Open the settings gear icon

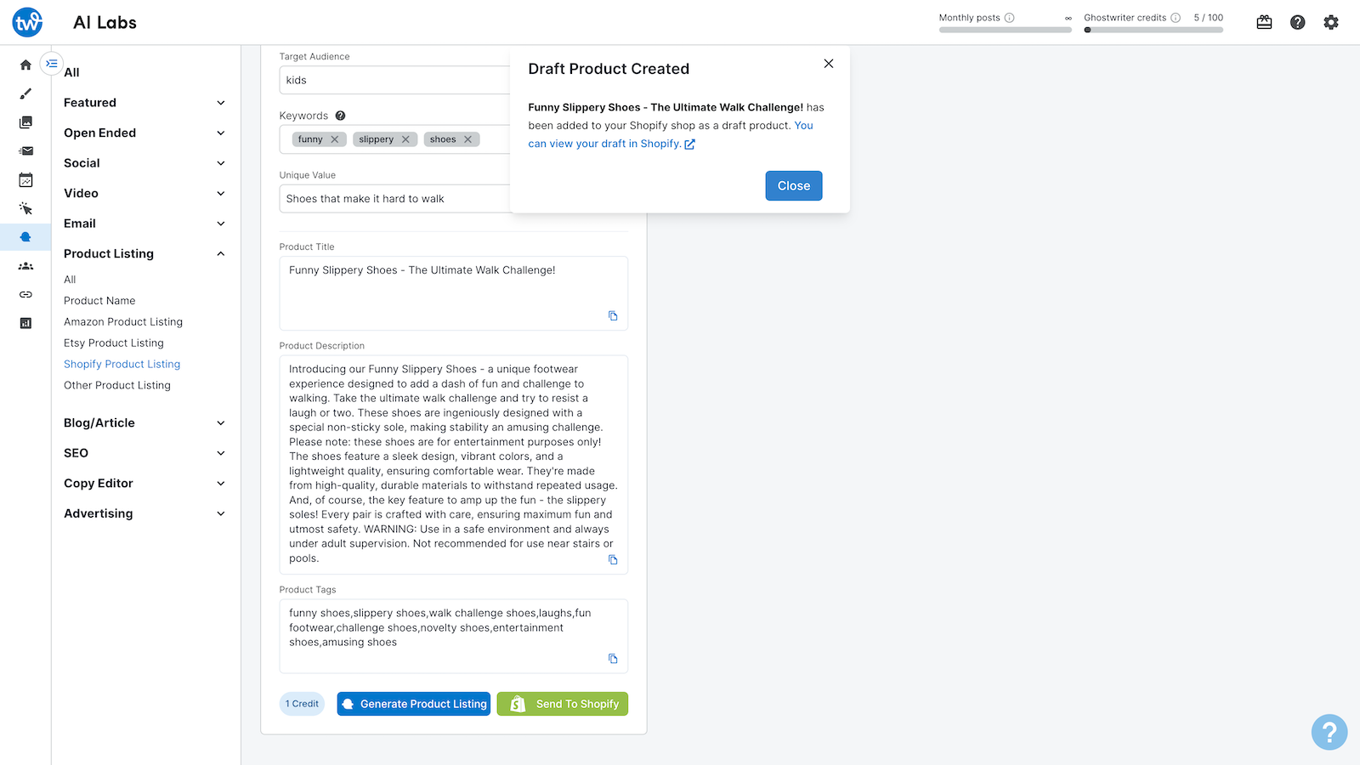1331,22
